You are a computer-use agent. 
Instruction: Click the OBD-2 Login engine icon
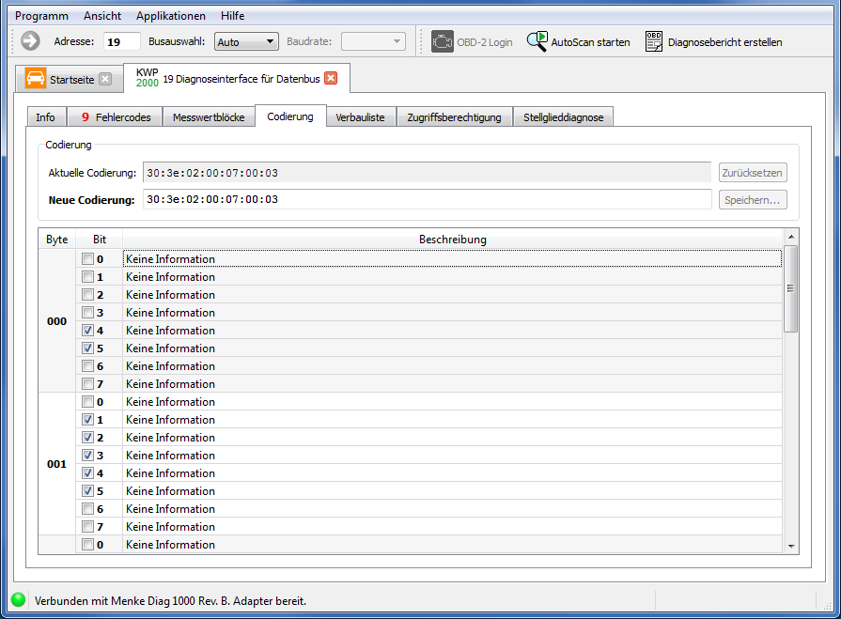click(443, 41)
